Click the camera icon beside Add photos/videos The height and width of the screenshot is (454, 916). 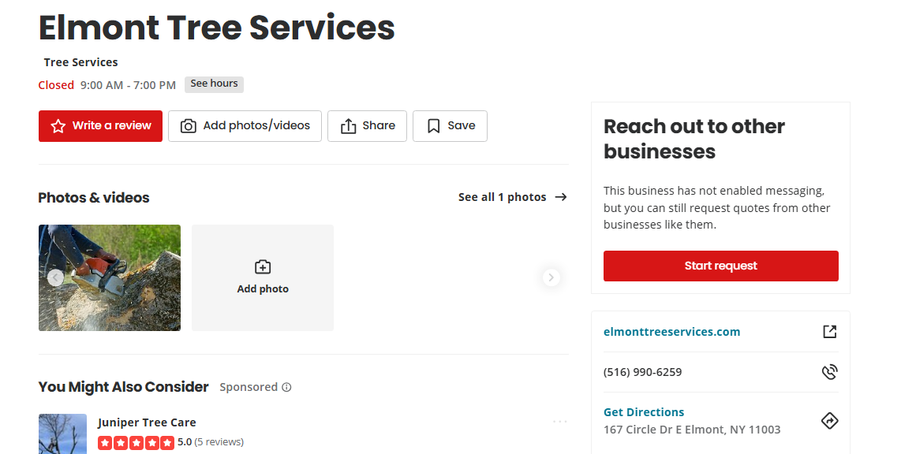[188, 126]
